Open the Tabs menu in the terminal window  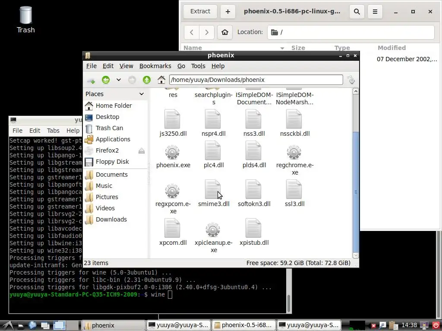[x=53, y=131]
